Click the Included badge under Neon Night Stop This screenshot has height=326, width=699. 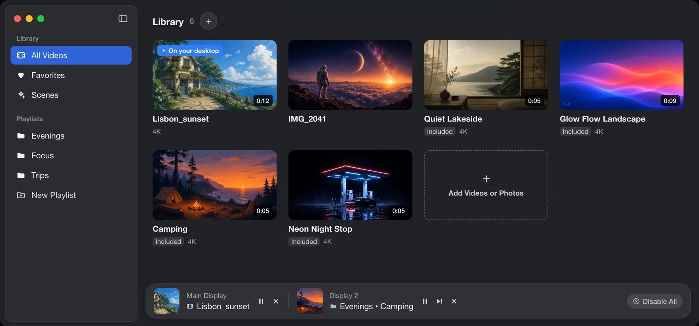[304, 242]
